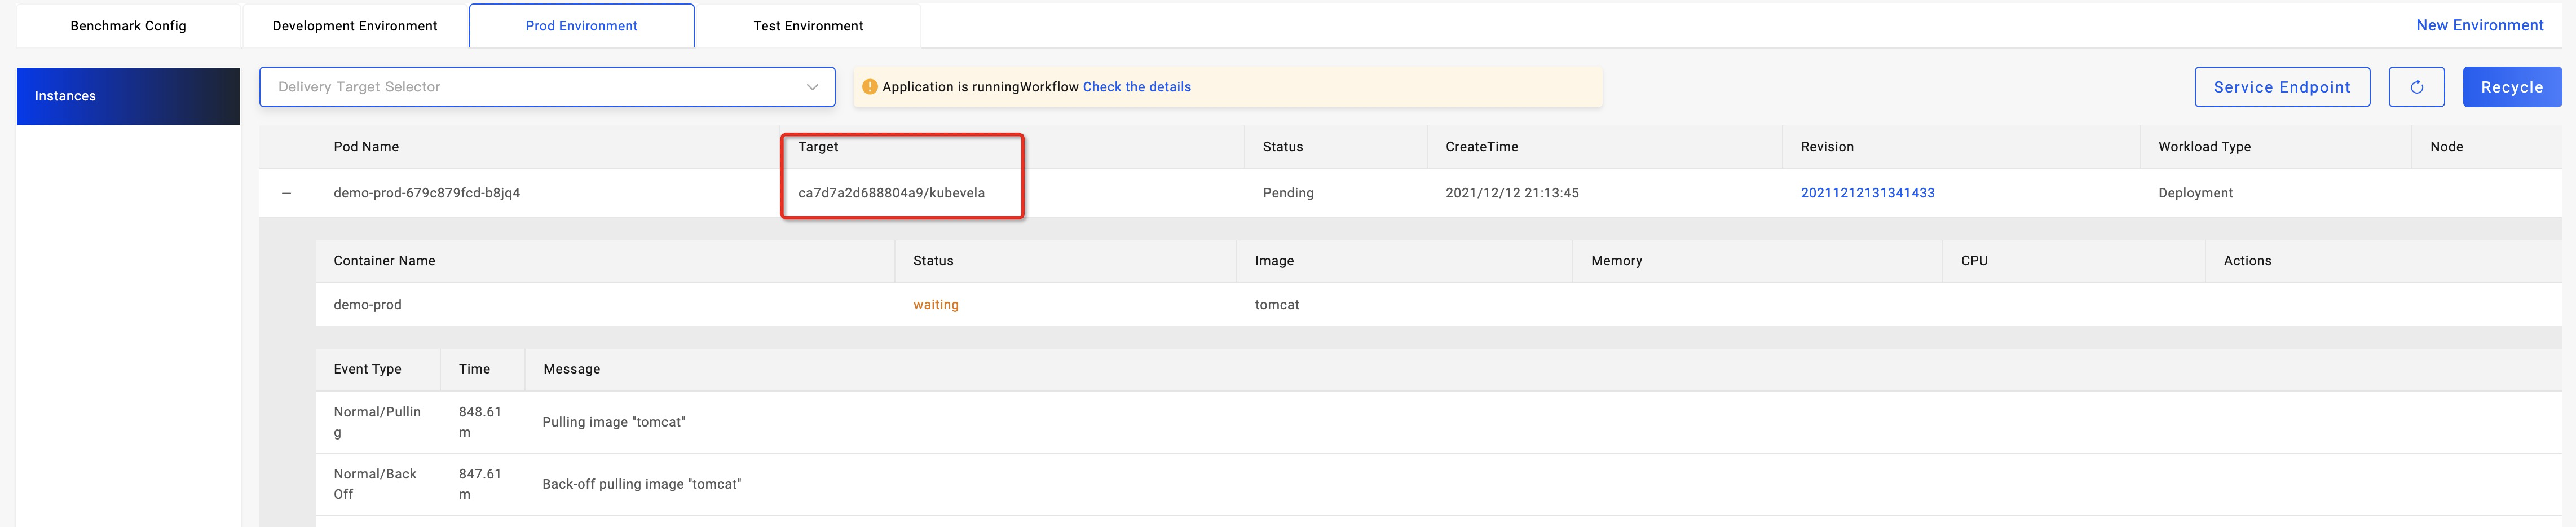Click the CPU column header
This screenshot has width=2576, height=527.
1974,261
